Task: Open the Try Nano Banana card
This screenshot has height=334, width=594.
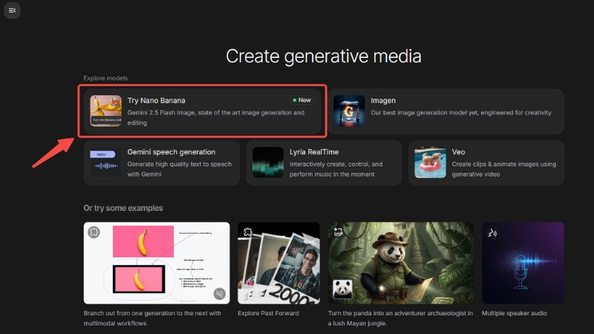Action: [202, 111]
